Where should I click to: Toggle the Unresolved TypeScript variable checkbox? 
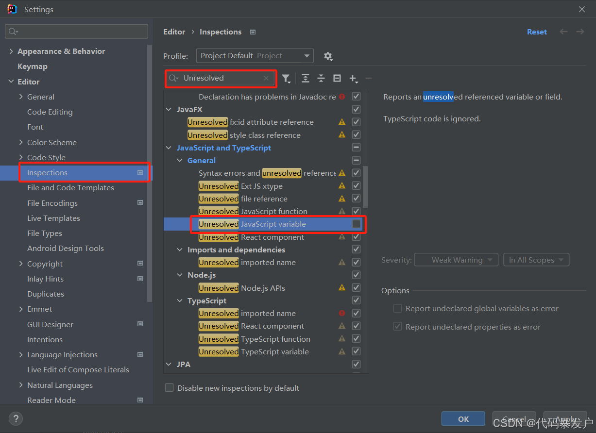click(x=357, y=351)
